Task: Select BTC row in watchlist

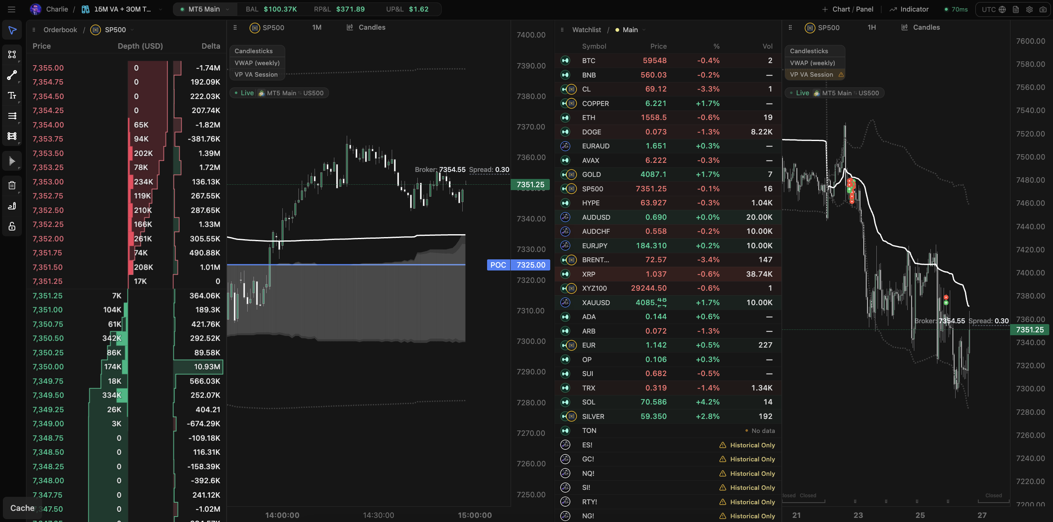Action: click(x=668, y=61)
